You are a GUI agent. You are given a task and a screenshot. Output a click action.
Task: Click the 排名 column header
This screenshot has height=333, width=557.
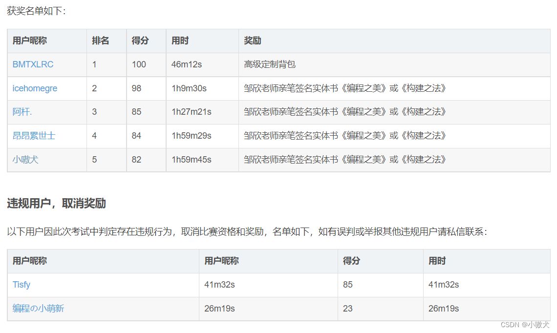click(107, 41)
